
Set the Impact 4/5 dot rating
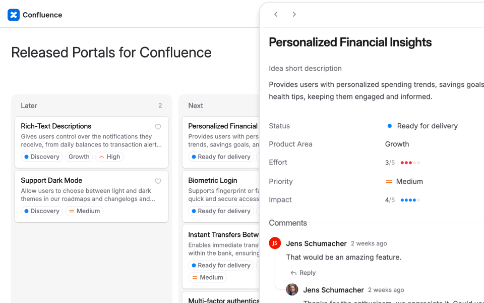[410, 200]
